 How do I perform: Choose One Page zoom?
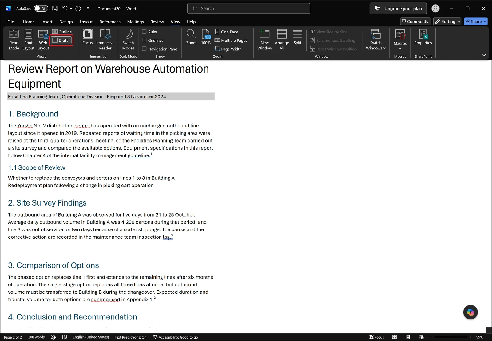pos(227,32)
